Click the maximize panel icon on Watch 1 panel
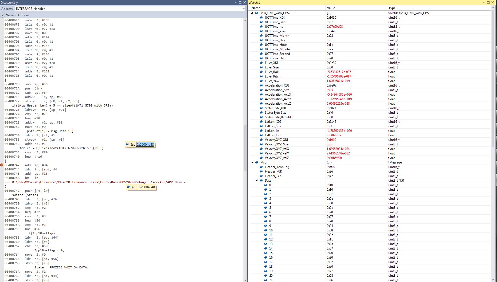The height and width of the screenshot is (282, 497). [488, 2]
